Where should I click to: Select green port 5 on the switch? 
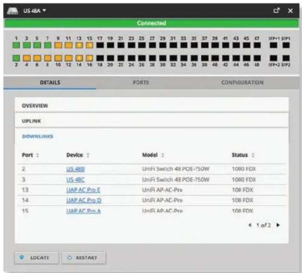[37, 45]
